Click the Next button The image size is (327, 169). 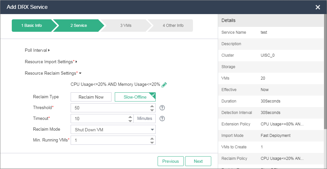(x=198, y=161)
